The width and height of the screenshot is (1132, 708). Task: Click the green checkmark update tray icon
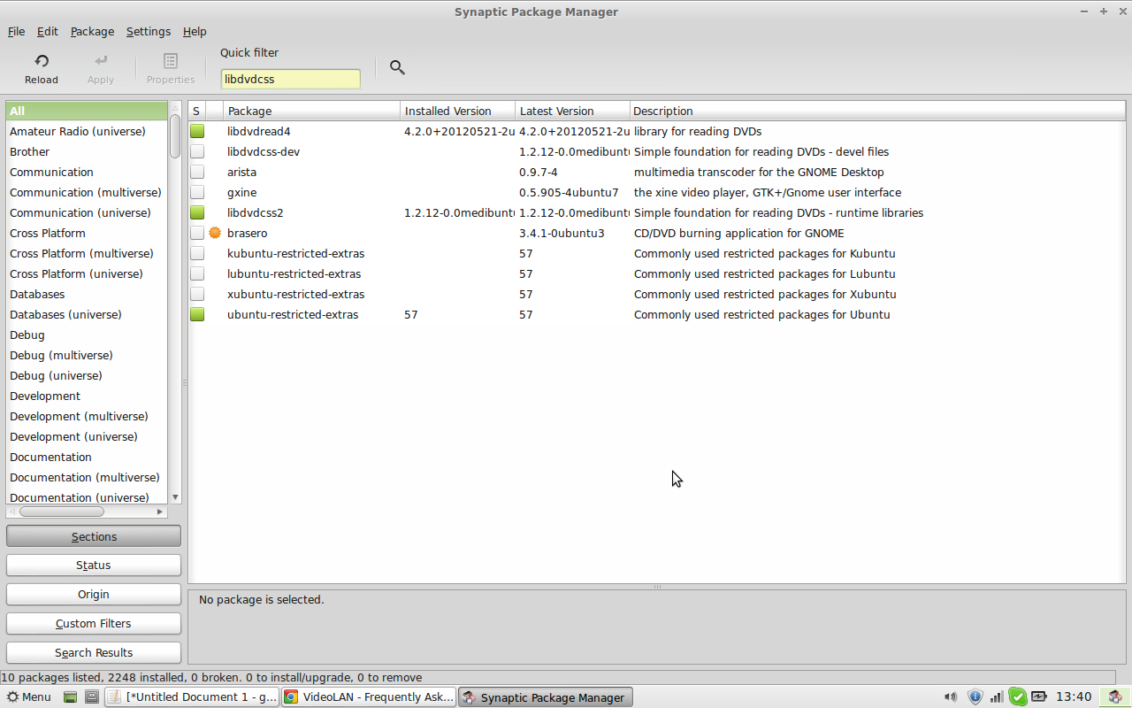coord(1018,696)
